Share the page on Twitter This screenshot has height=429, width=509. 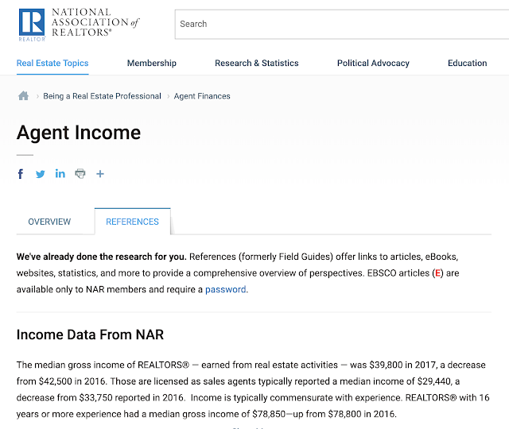(x=41, y=174)
